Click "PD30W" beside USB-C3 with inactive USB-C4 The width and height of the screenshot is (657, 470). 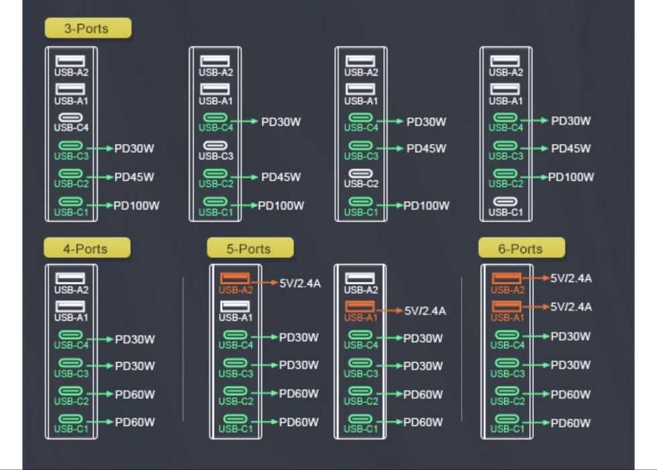coord(134,148)
